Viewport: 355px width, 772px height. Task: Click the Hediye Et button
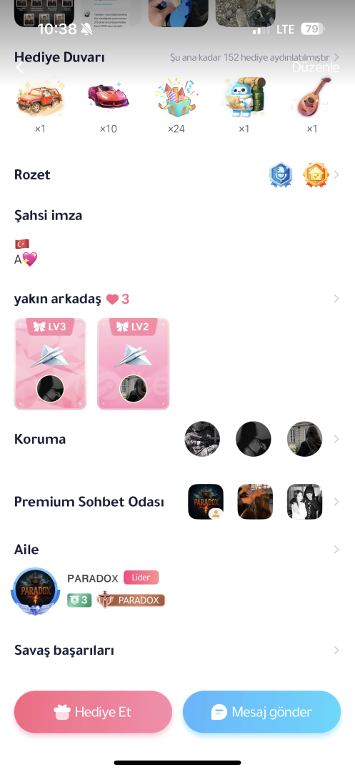[93, 712]
